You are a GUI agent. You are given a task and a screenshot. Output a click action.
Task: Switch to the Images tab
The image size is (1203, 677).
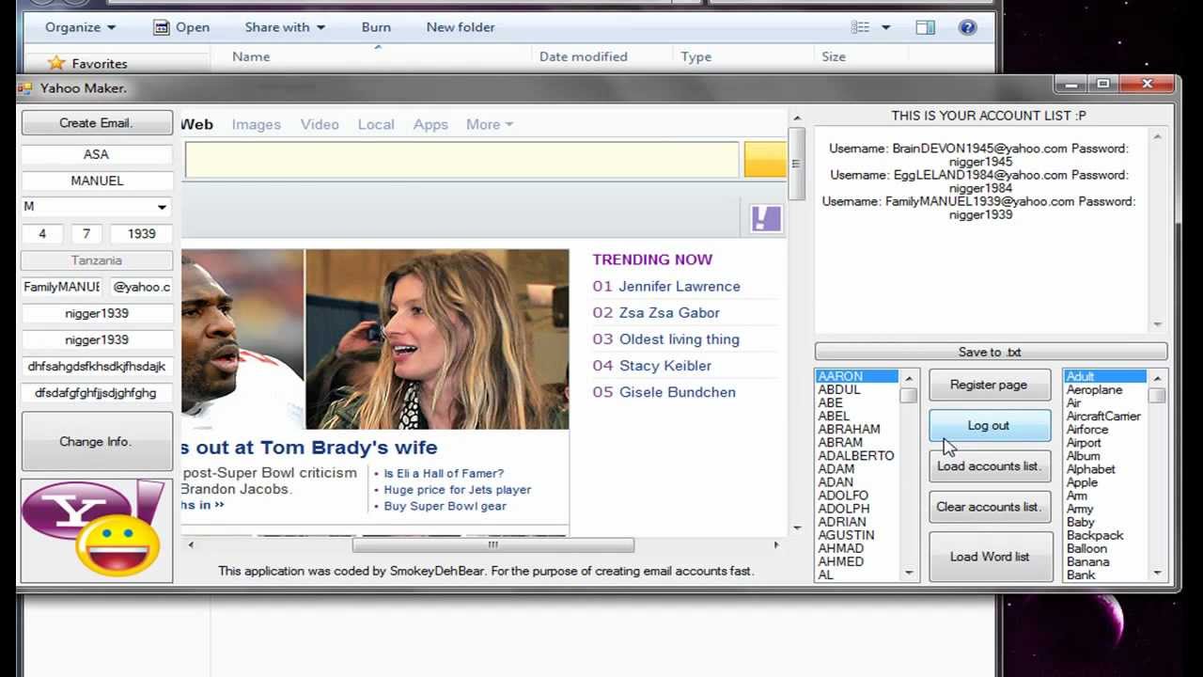pos(257,124)
